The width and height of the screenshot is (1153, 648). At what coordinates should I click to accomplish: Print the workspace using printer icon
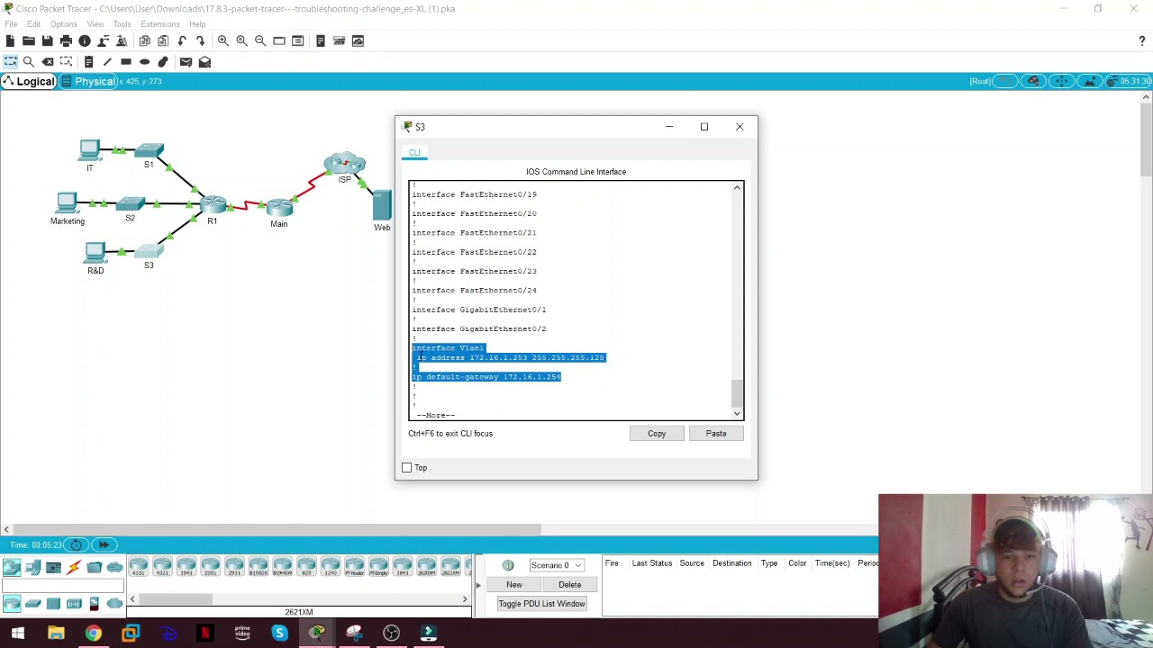(x=66, y=40)
